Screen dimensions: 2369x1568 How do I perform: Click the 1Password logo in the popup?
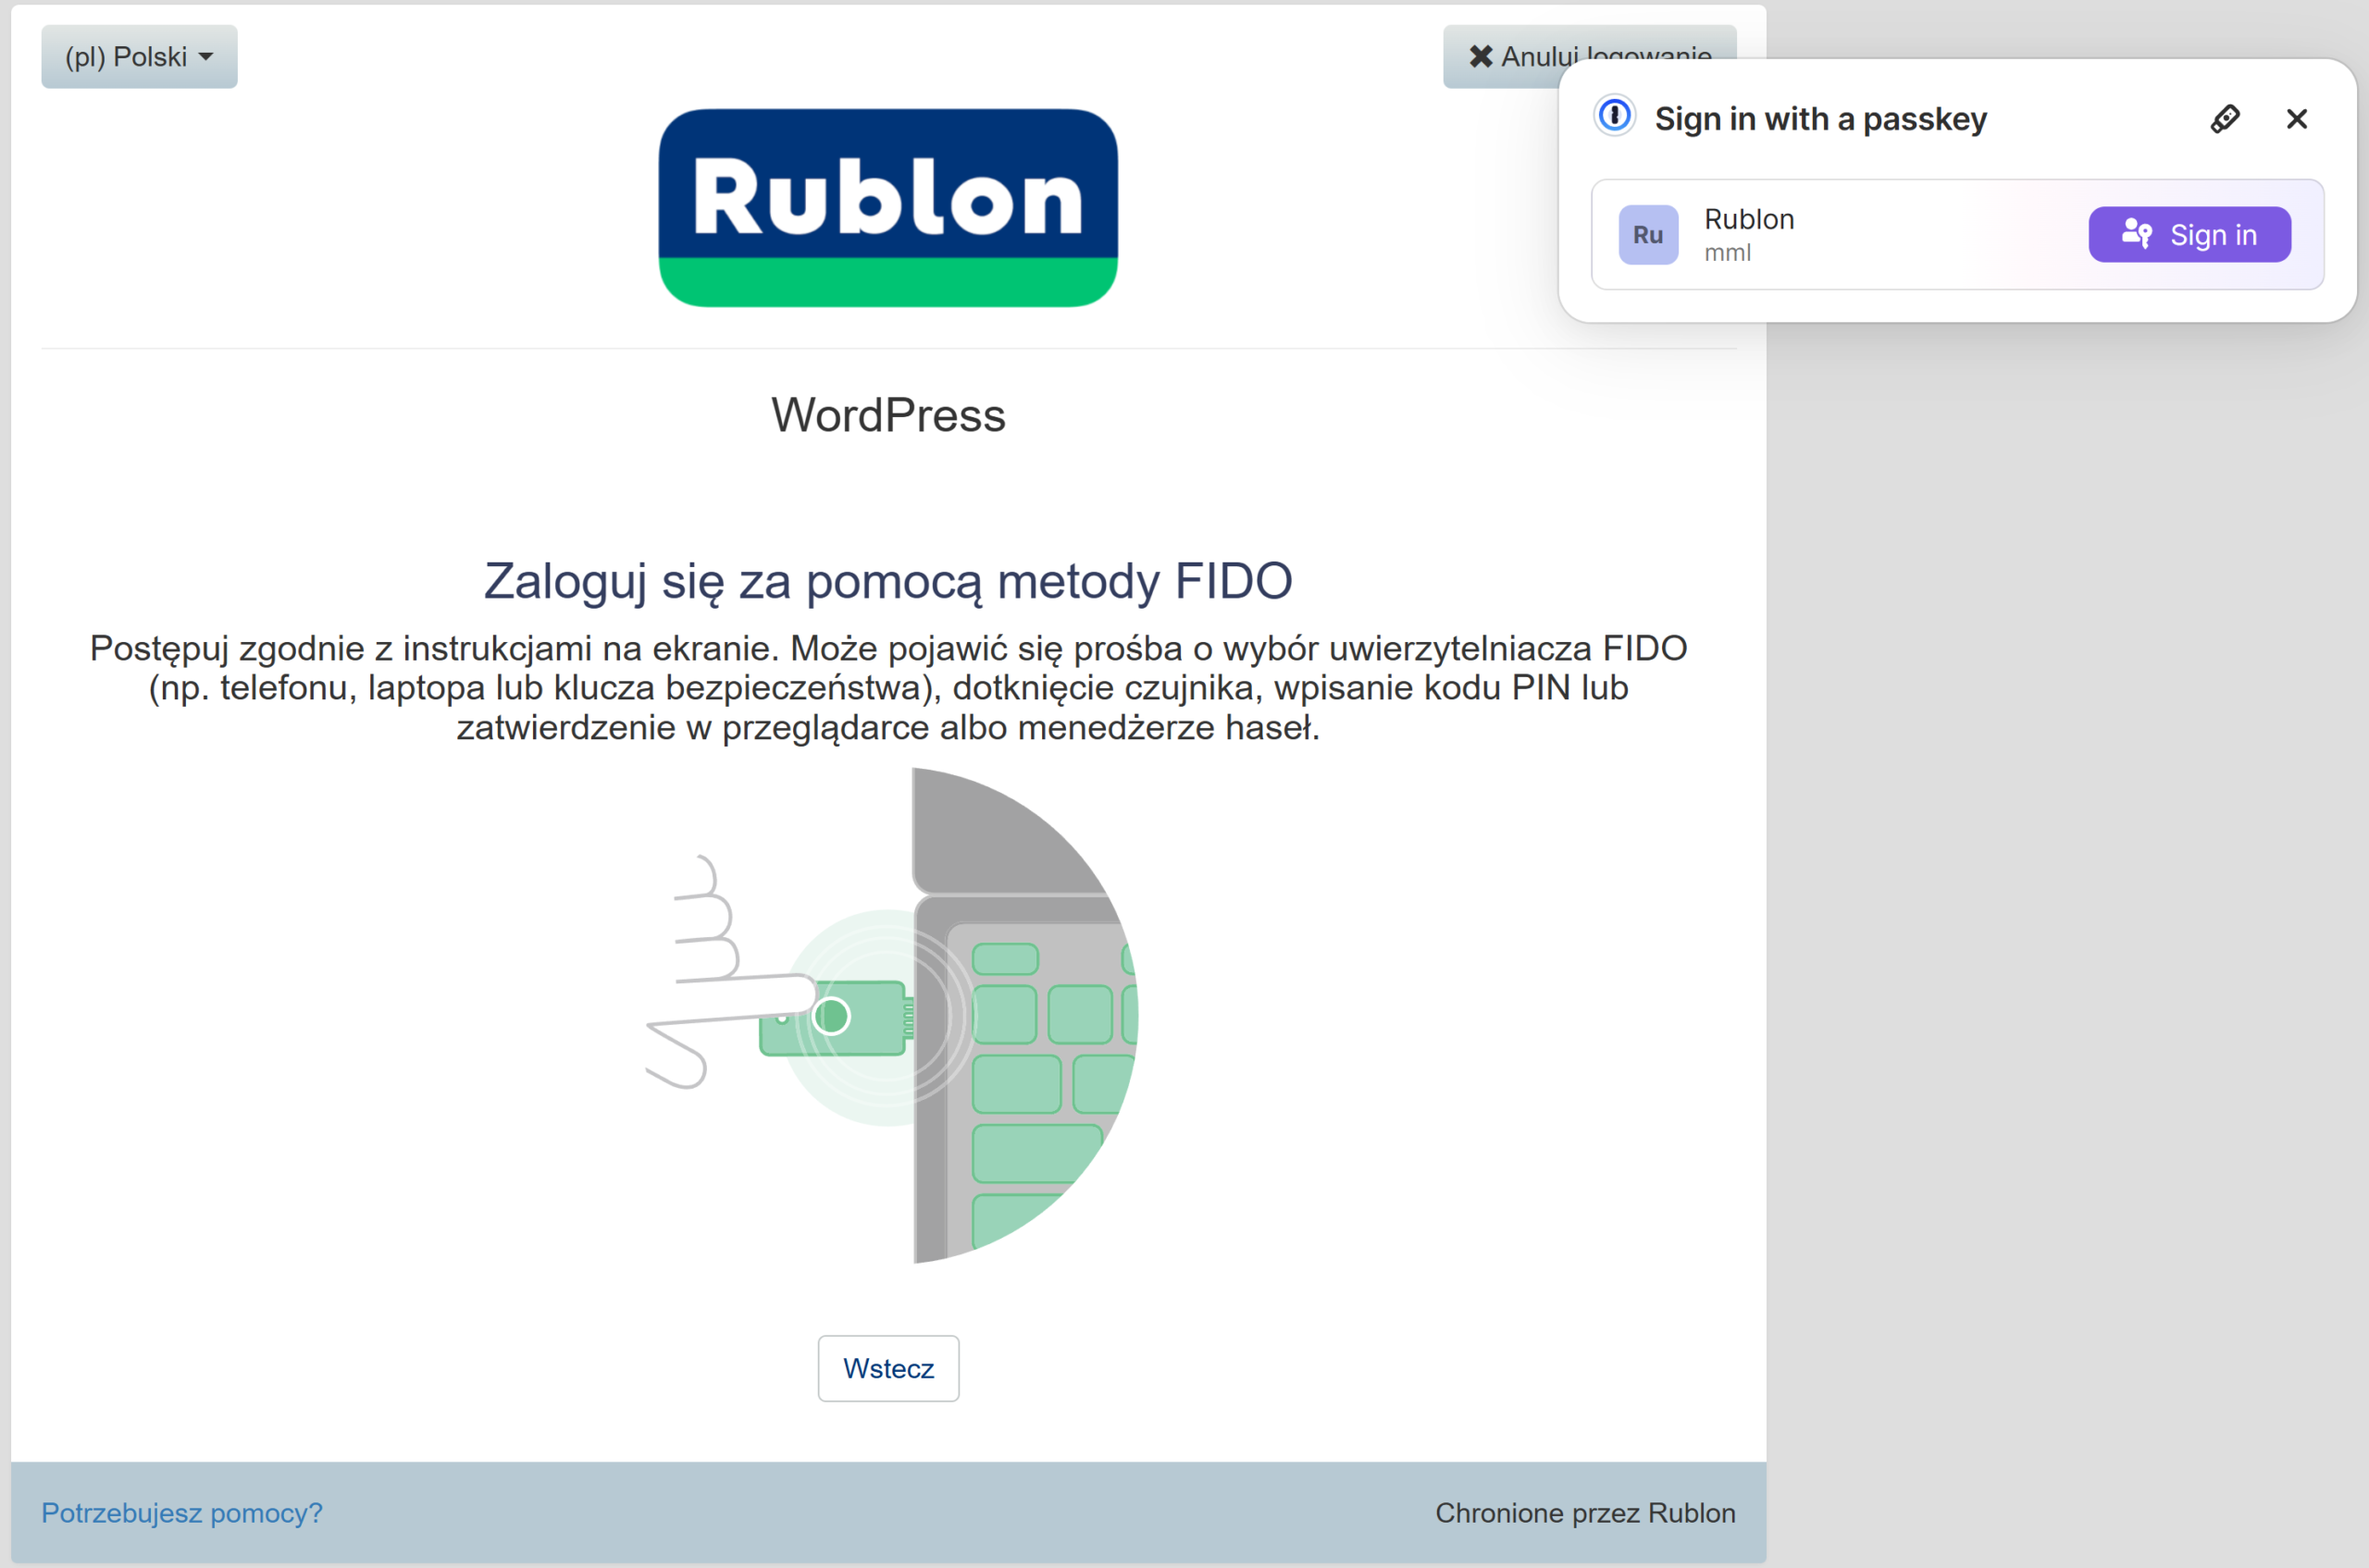pyautogui.click(x=1614, y=116)
